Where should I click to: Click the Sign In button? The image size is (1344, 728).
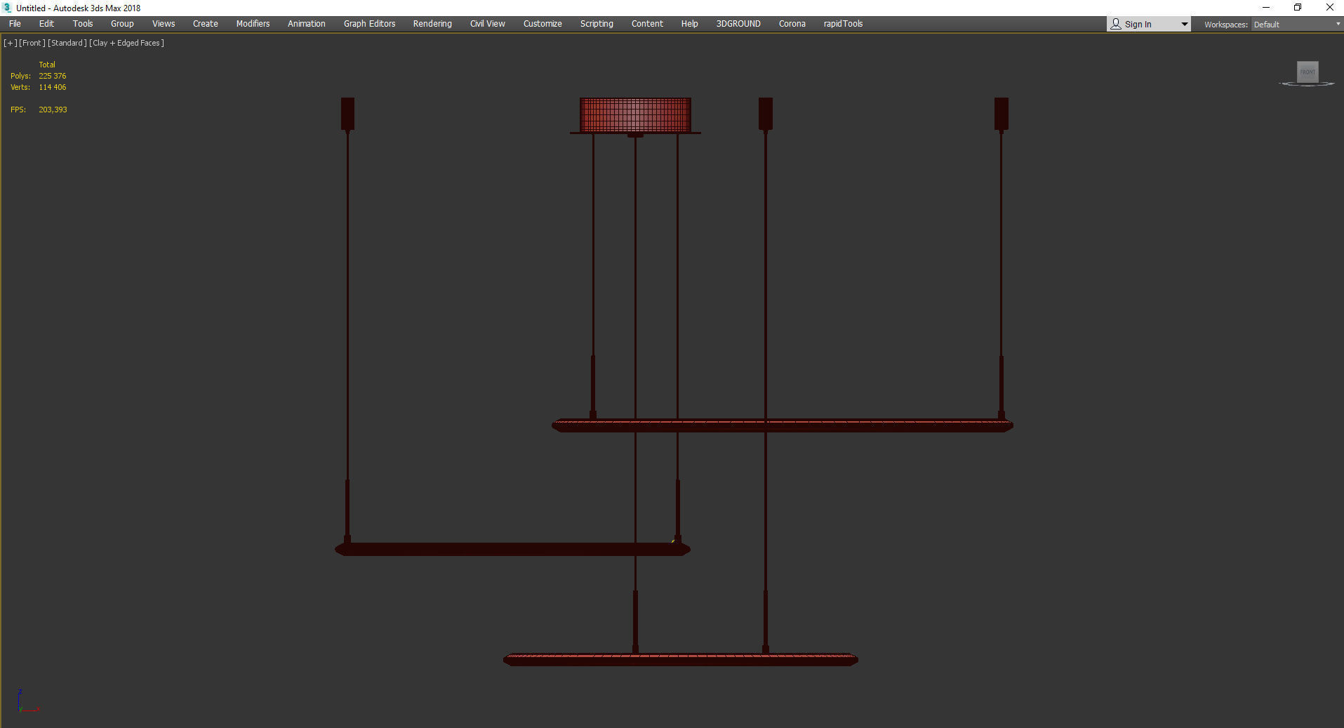1142,25
